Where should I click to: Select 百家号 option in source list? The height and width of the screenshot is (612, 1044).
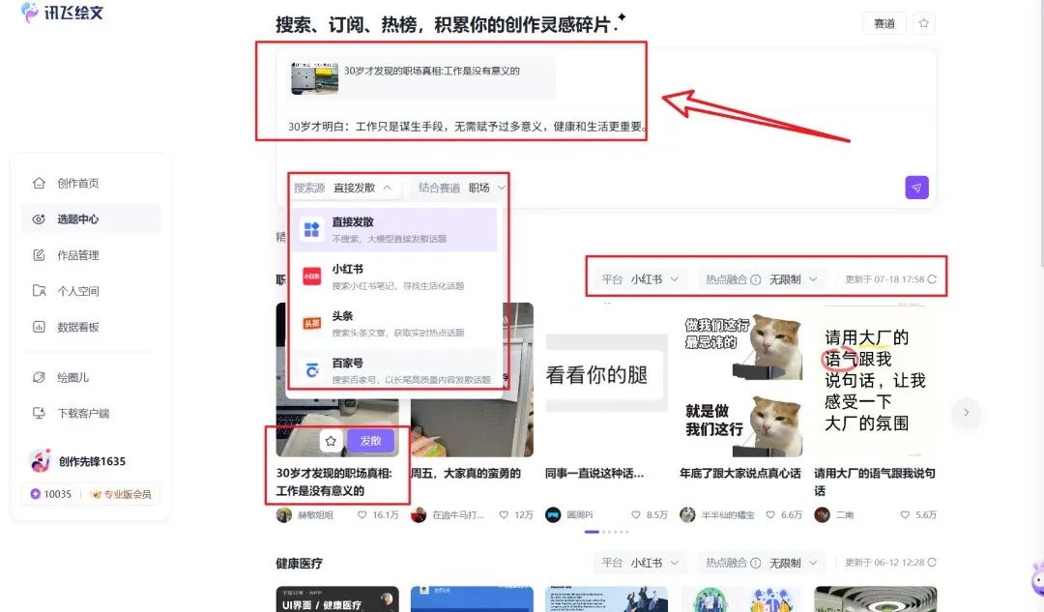pyautogui.click(x=394, y=370)
